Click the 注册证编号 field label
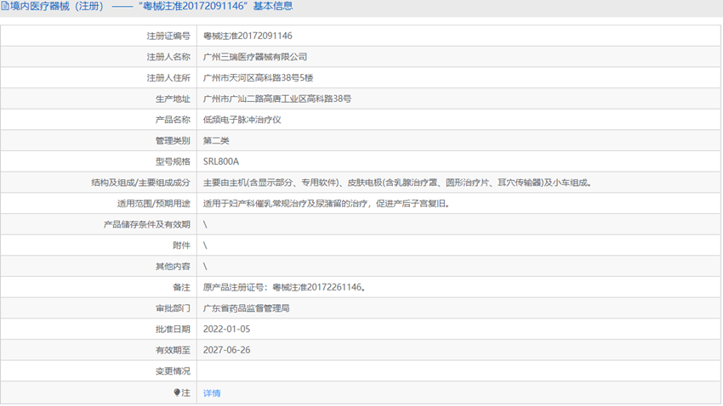 click(168, 36)
